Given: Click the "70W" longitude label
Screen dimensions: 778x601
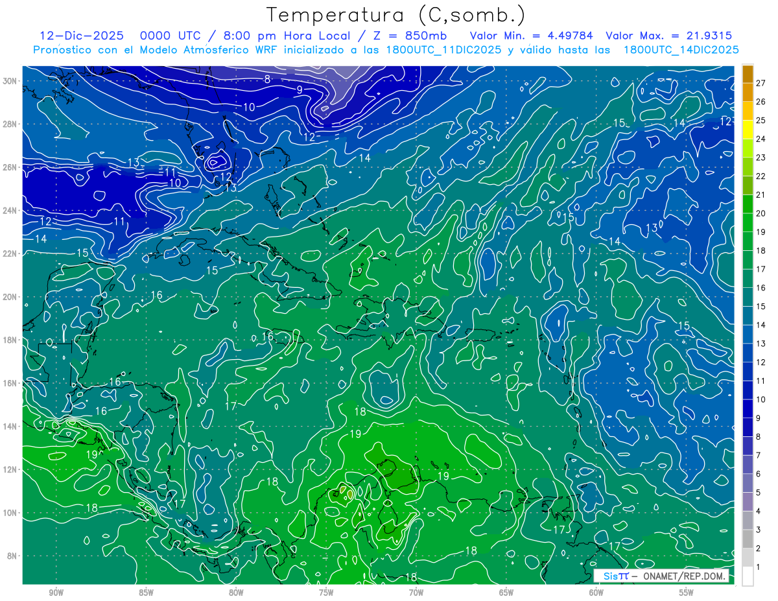Looking at the screenshot, I should (x=416, y=593).
